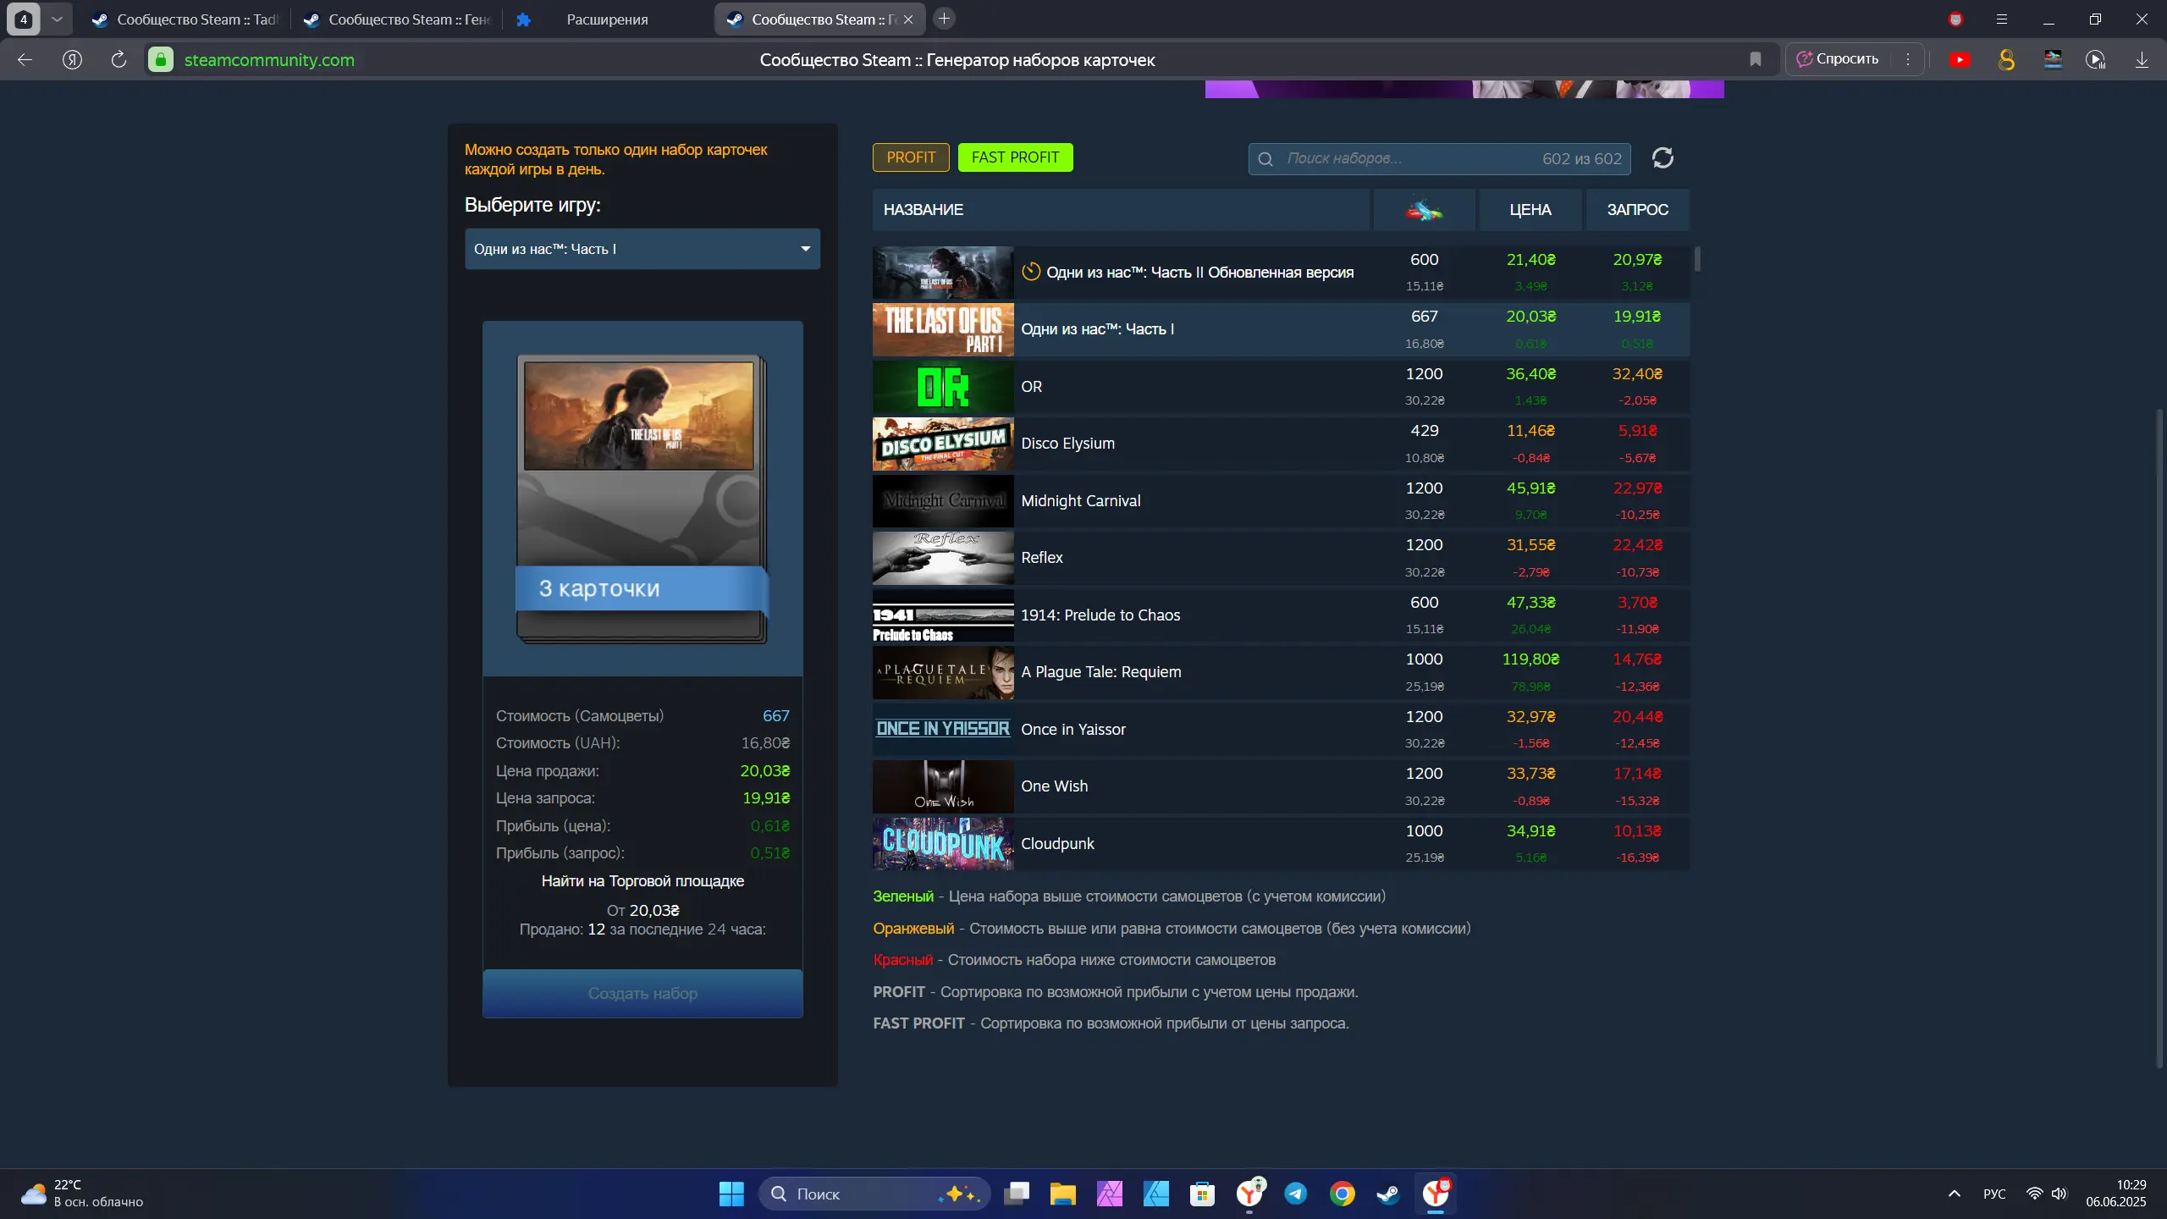Click the booster list scrollbar thumb
2167x1219 pixels.
coord(1697,259)
